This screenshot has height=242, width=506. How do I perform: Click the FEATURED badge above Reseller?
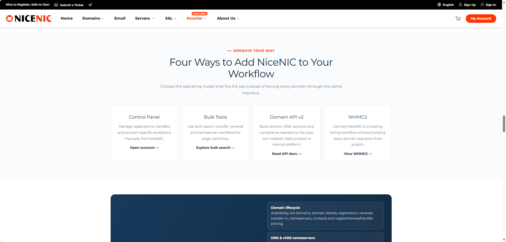coord(200,14)
